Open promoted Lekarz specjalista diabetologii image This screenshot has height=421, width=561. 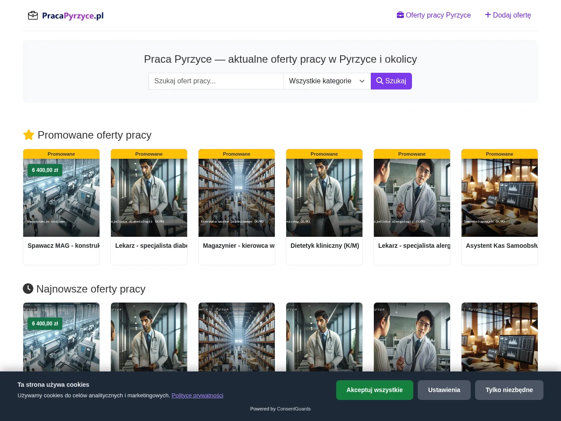149,198
